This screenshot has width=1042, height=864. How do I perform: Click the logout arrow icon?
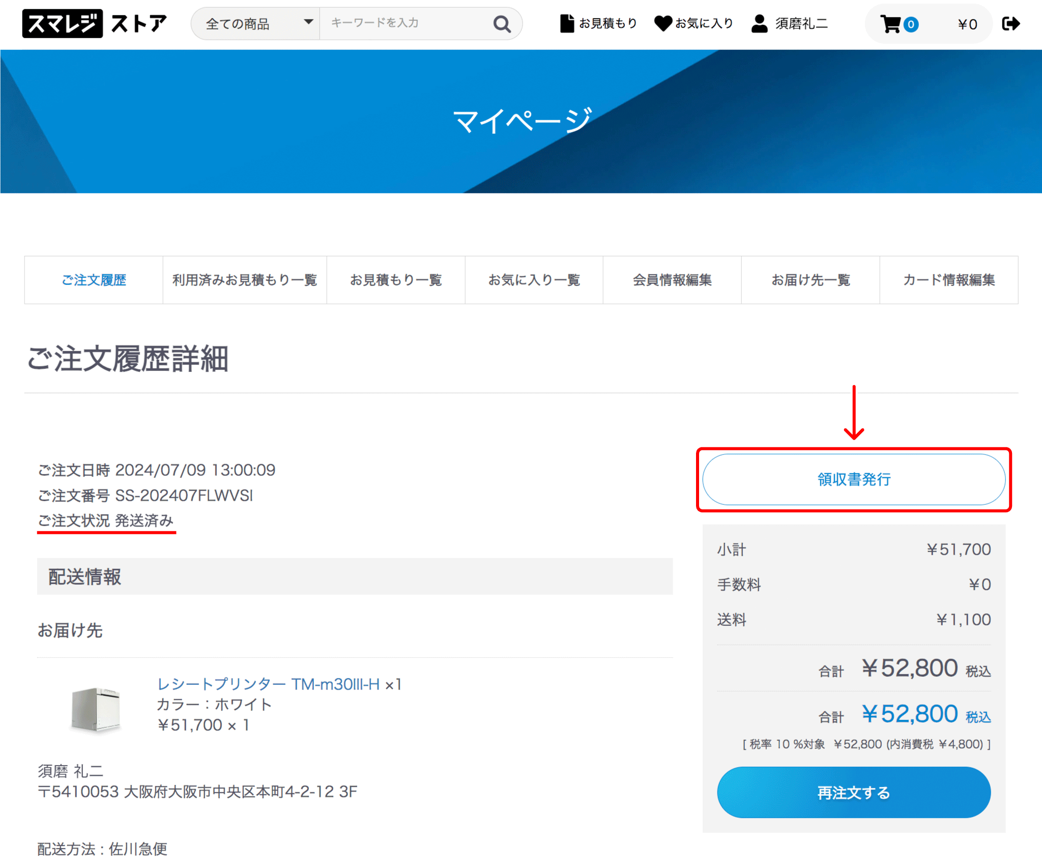coord(1010,23)
